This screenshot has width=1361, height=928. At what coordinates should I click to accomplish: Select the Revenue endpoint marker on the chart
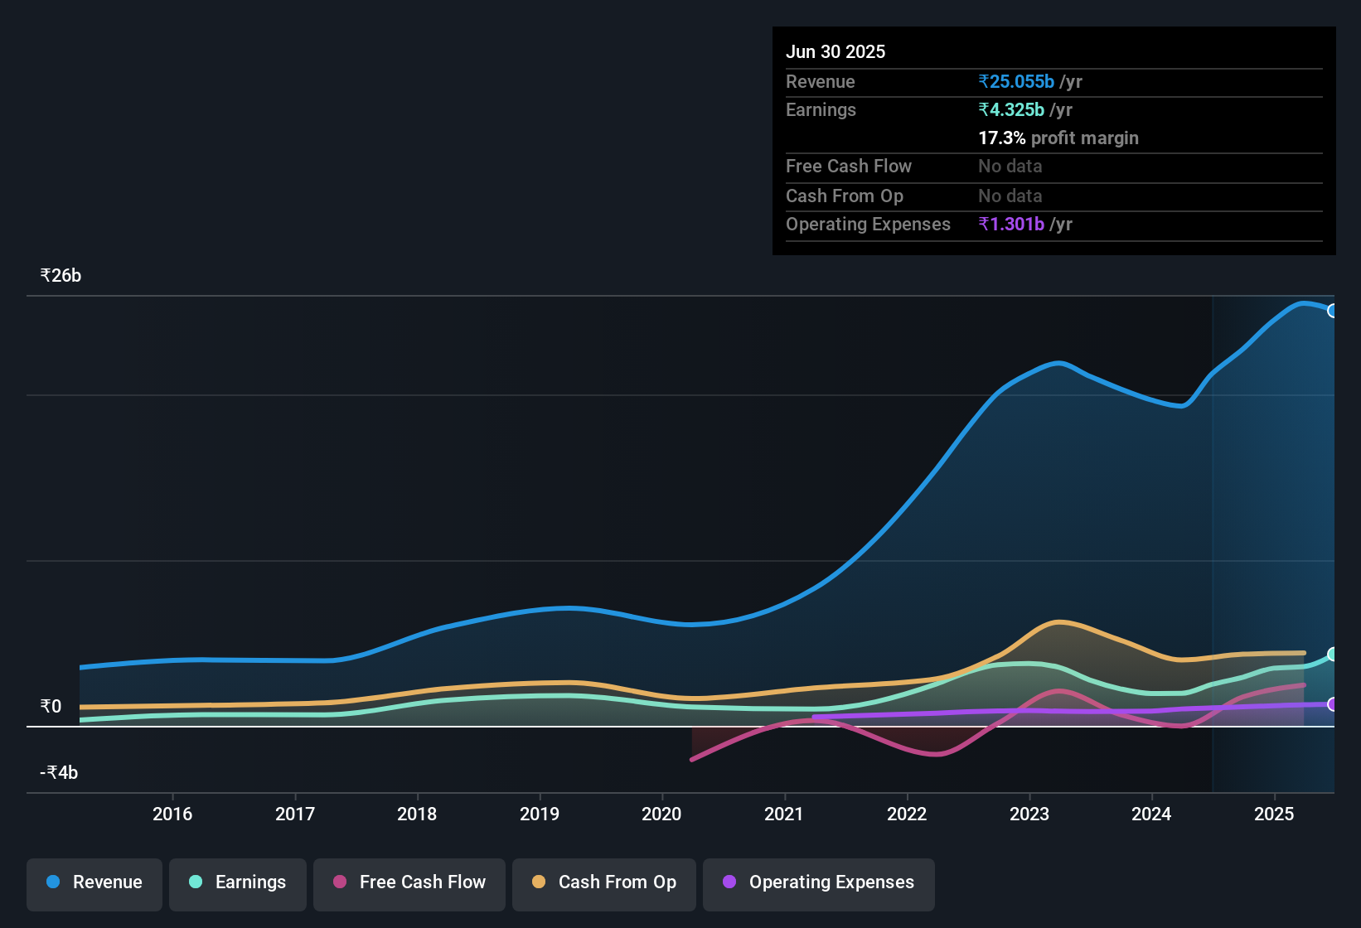1334,311
